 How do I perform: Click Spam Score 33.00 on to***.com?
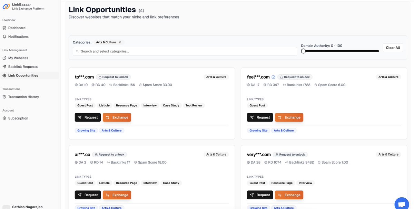click(x=155, y=85)
